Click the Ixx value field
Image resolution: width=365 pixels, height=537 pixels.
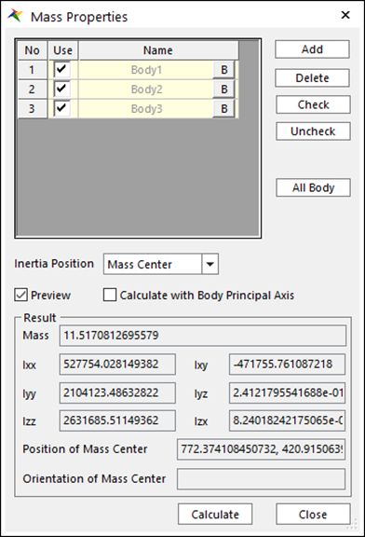(117, 364)
